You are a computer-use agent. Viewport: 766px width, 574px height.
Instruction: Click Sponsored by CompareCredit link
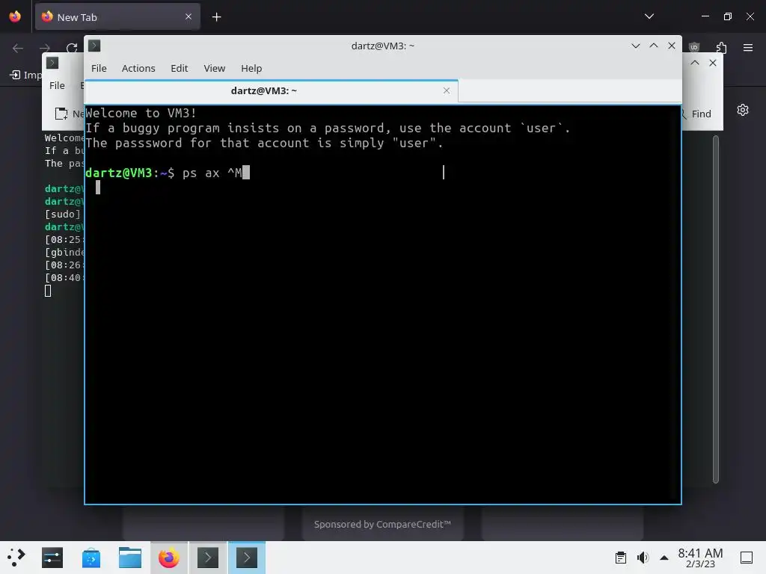(382, 524)
